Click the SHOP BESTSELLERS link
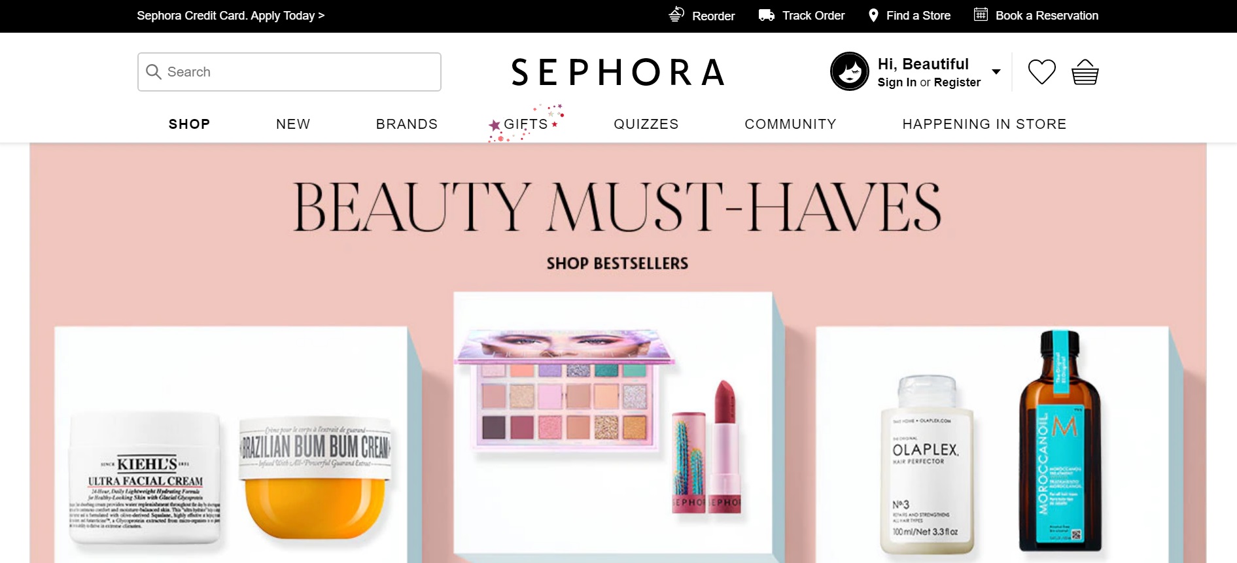Screen dimensions: 1237x563 click(618, 264)
